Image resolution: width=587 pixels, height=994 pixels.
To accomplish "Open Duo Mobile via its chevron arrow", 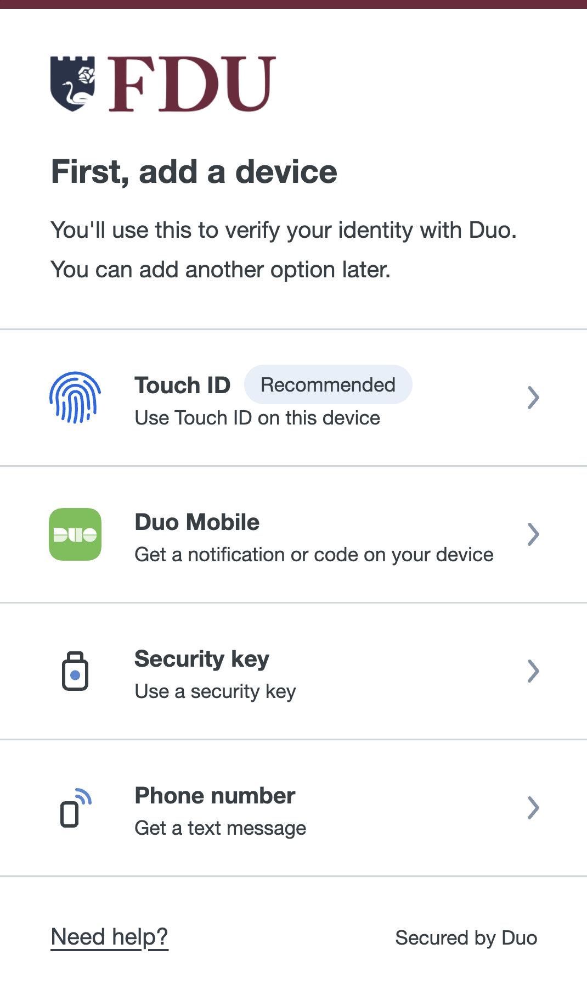I will 533,534.
